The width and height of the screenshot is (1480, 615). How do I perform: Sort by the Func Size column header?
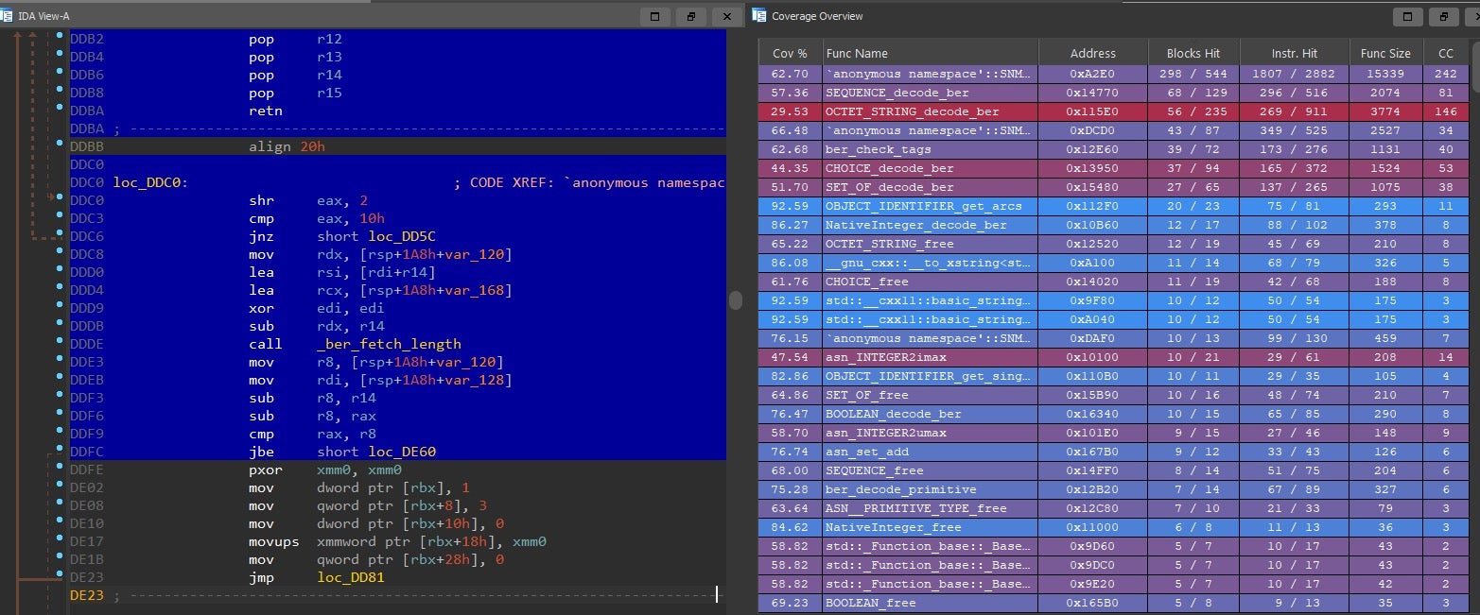pos(1385,54)
